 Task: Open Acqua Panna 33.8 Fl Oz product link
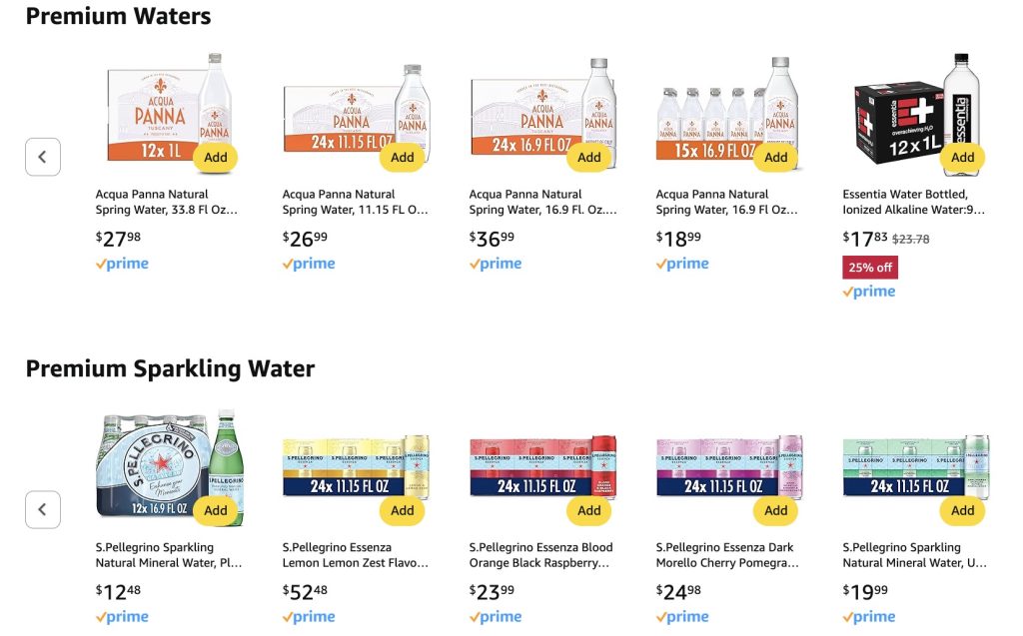[167, 202]
